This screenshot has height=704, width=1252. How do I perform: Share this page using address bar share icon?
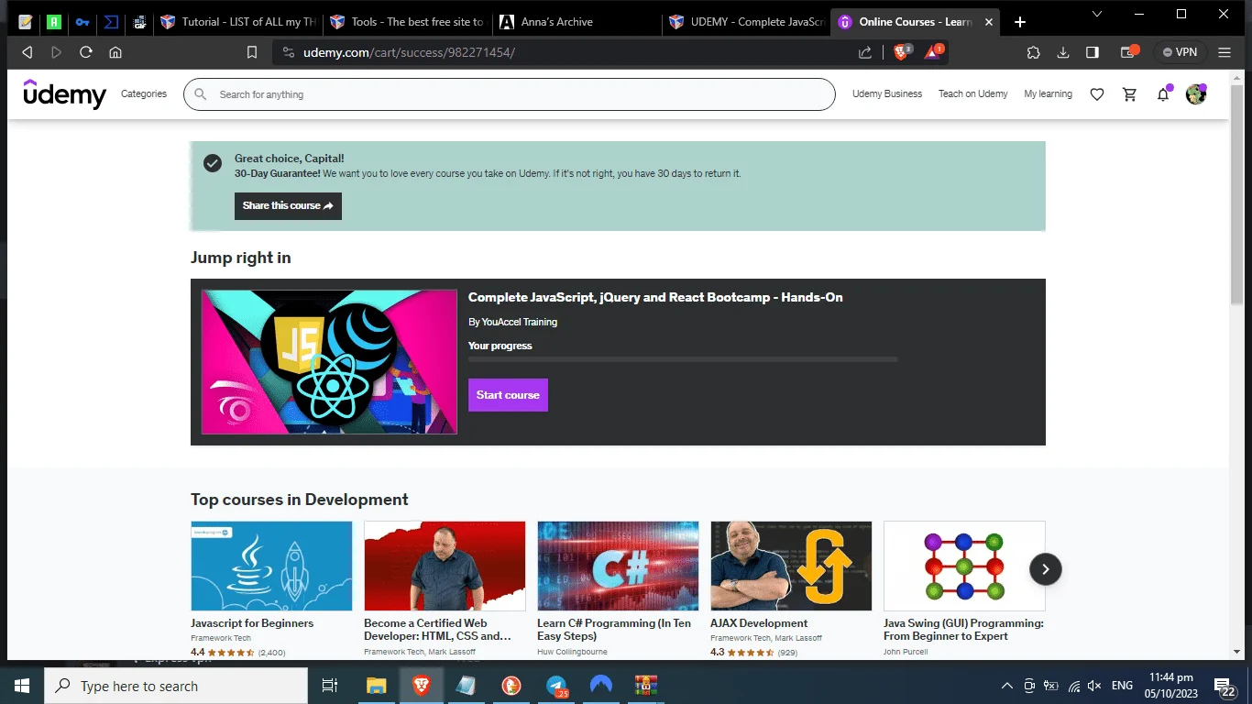pos(865,52)
